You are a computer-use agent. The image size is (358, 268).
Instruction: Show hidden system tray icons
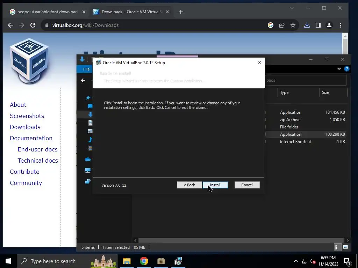point(296,261)
